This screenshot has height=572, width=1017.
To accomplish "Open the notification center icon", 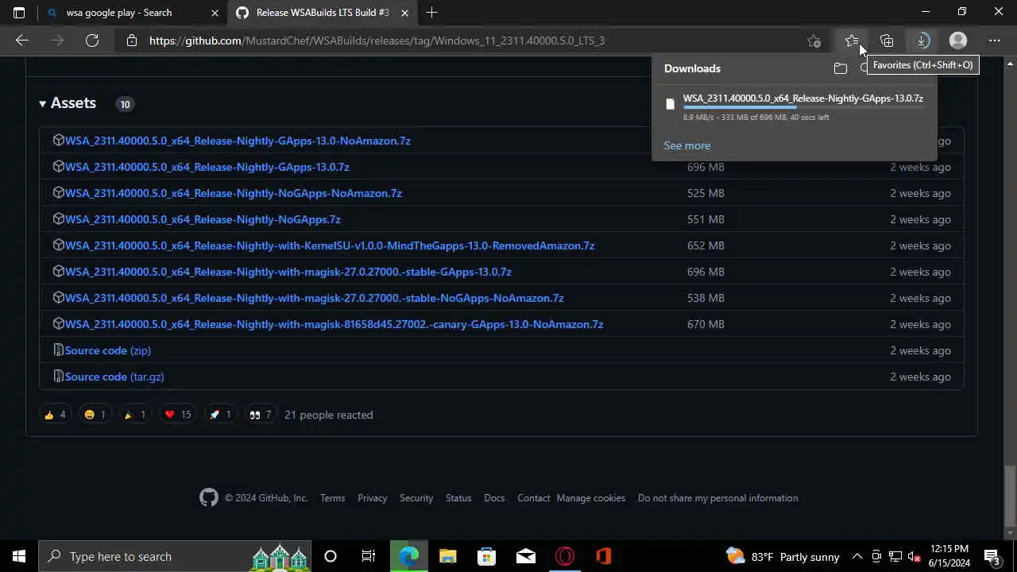I will pos(992,556).
